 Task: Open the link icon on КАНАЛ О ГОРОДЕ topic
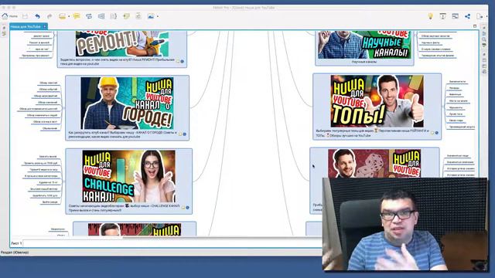(x=185, y=134)
